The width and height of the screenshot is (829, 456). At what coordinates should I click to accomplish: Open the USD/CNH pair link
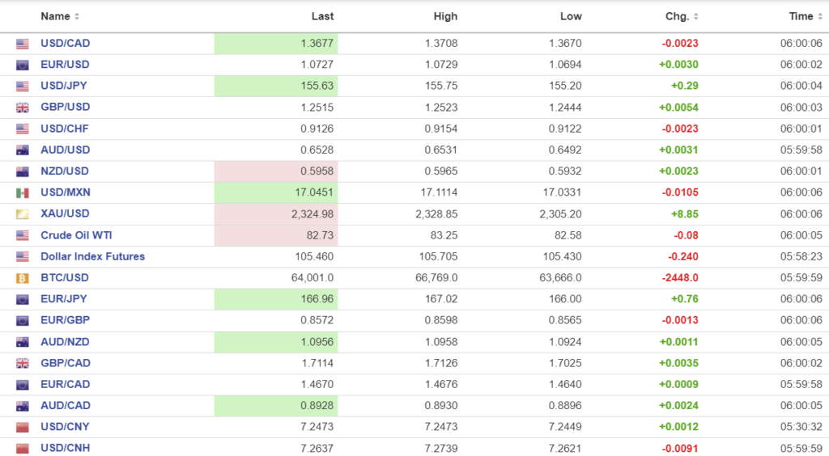[x=66, y=448]
